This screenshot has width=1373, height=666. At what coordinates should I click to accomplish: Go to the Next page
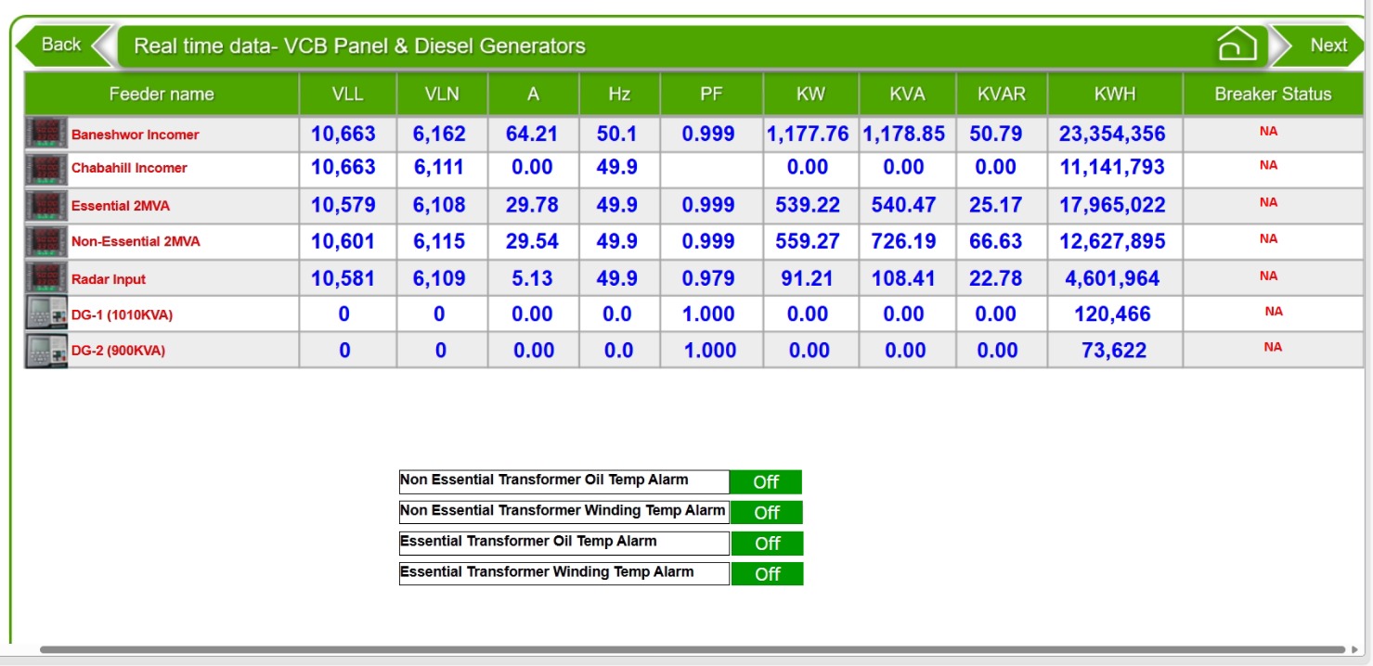pos(1326,45)
